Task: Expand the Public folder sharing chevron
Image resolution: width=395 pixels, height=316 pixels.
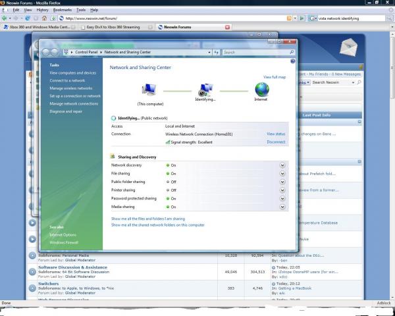Action: point(282,182)
